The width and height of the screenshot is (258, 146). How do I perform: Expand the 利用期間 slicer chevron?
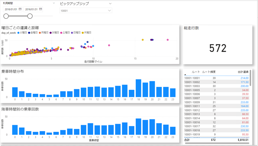[54, 3]
